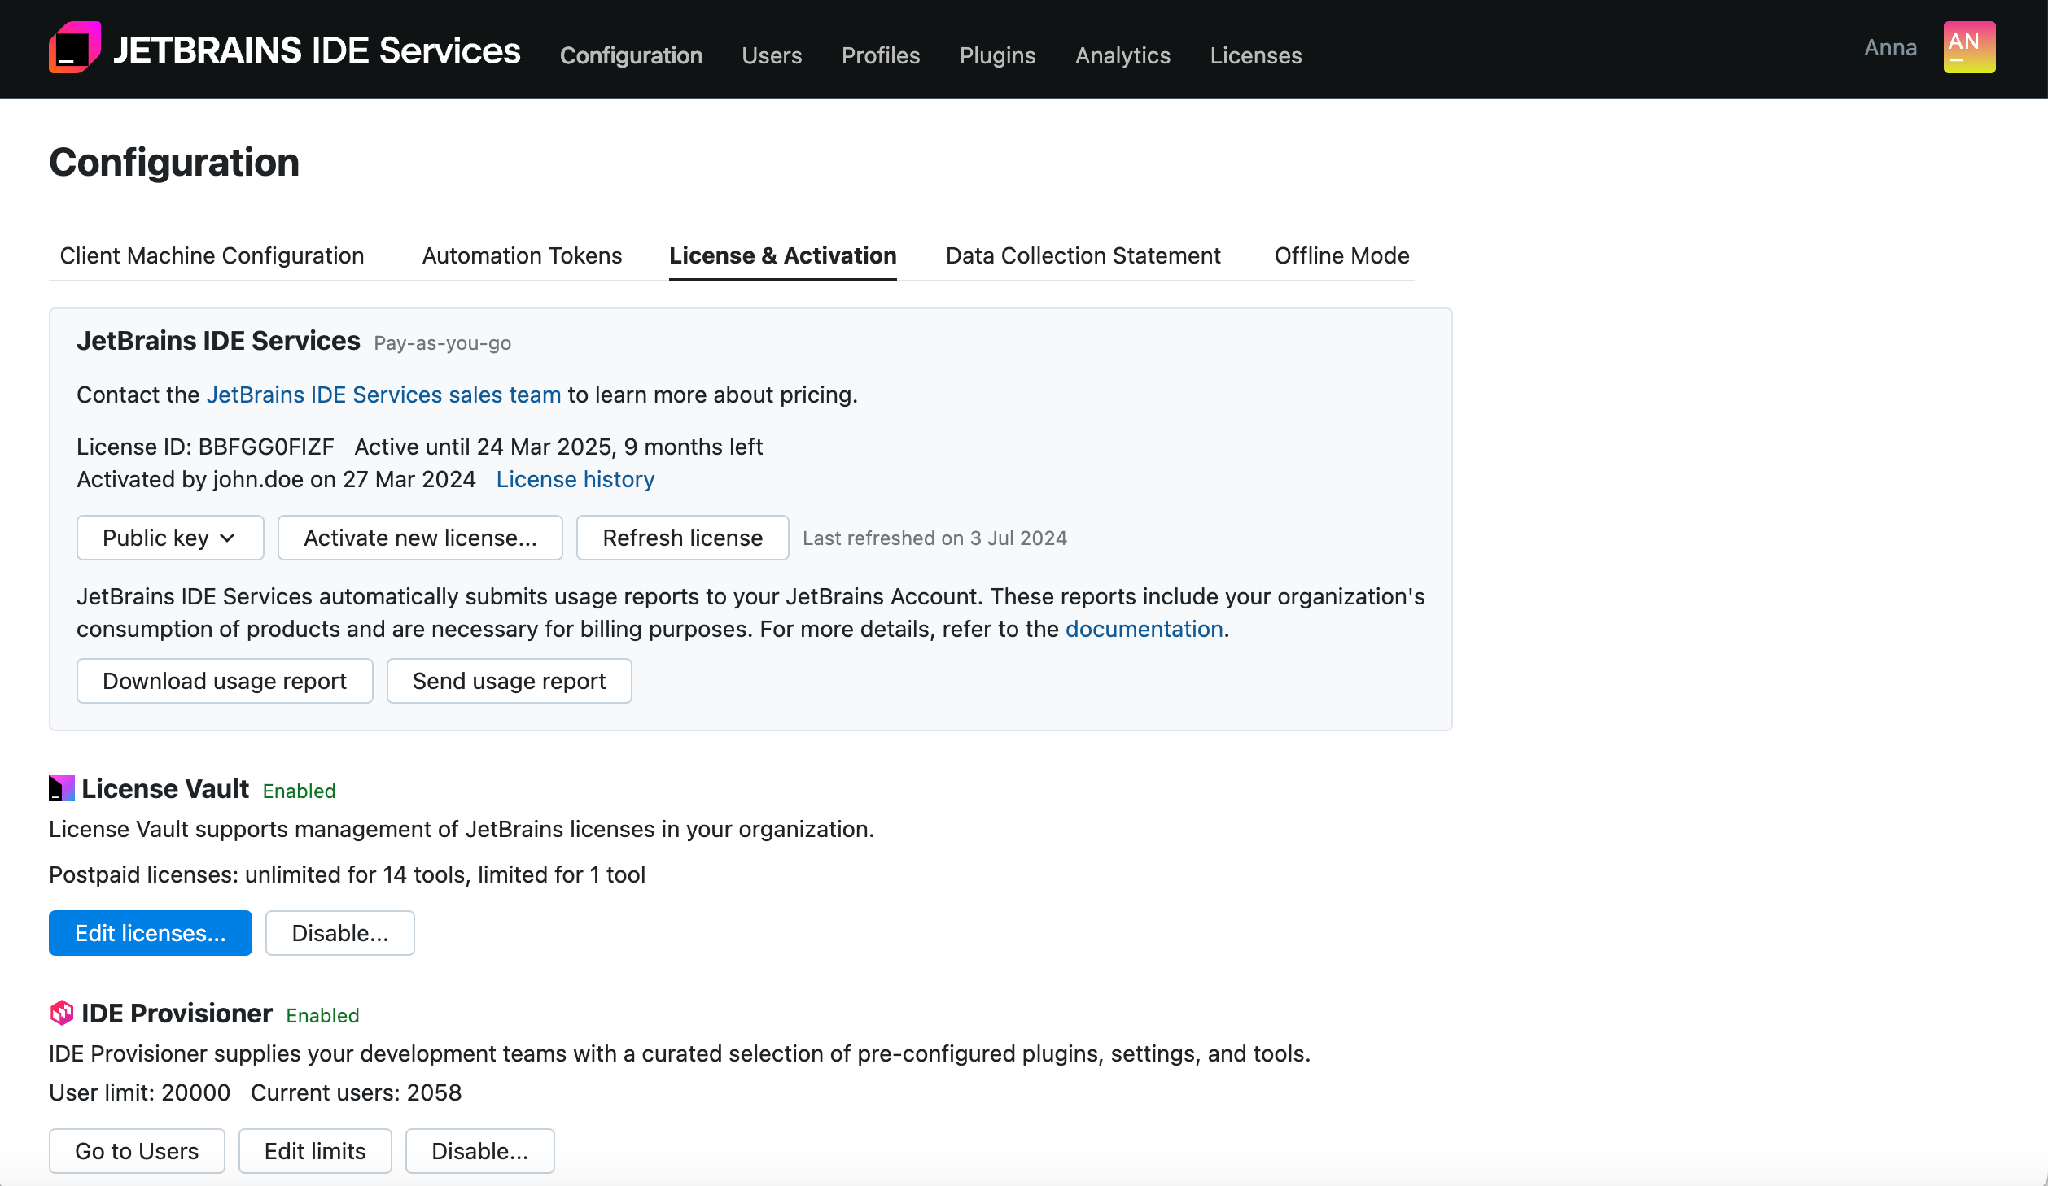Click the License ID: BBFGG0FIZF text
This screenshot has width=2048, height=1186.
205,447
